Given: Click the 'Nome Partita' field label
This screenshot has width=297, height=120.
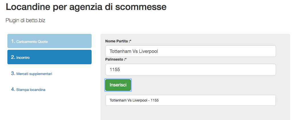Looking at the screenshot, I should 117,41.
